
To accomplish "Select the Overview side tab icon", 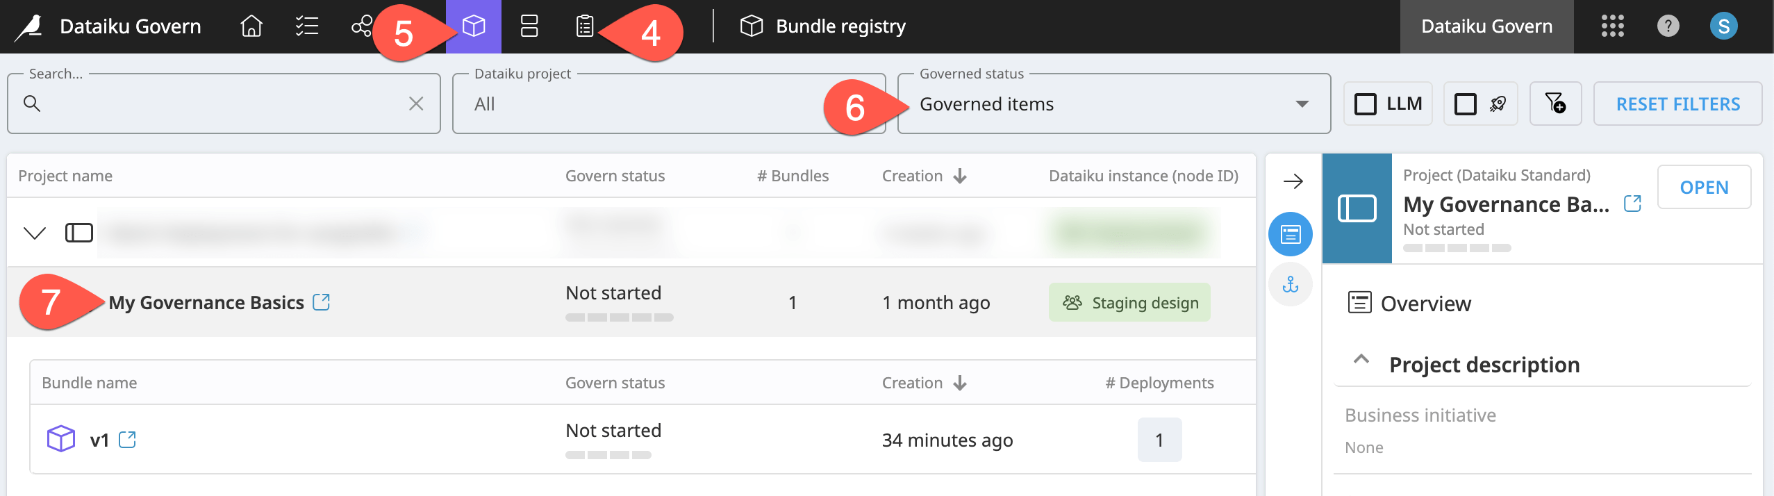I will point(1291,234).
